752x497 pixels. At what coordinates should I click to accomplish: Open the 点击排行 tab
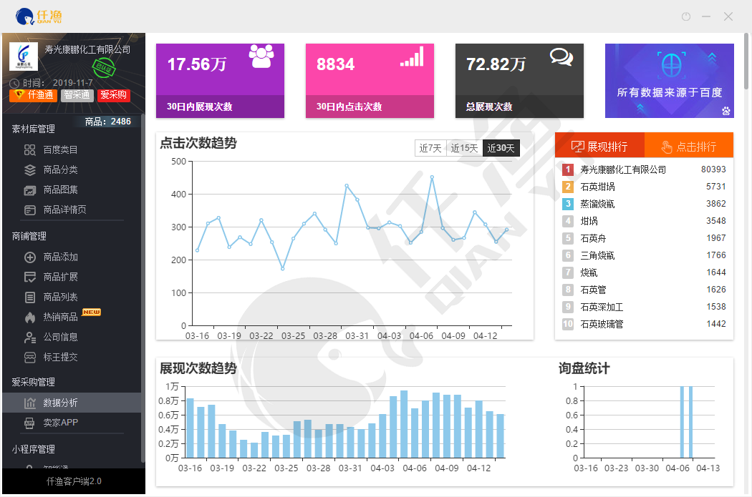pos(688,146)
